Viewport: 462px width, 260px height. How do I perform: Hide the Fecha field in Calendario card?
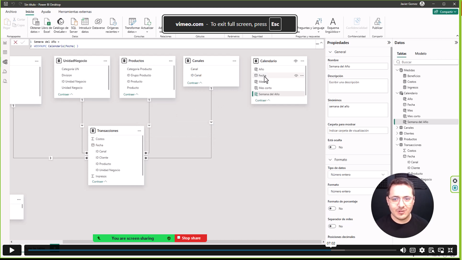click(296, 75)
